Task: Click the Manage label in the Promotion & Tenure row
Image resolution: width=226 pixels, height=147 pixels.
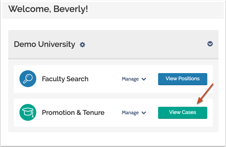Action: [130, 112]
